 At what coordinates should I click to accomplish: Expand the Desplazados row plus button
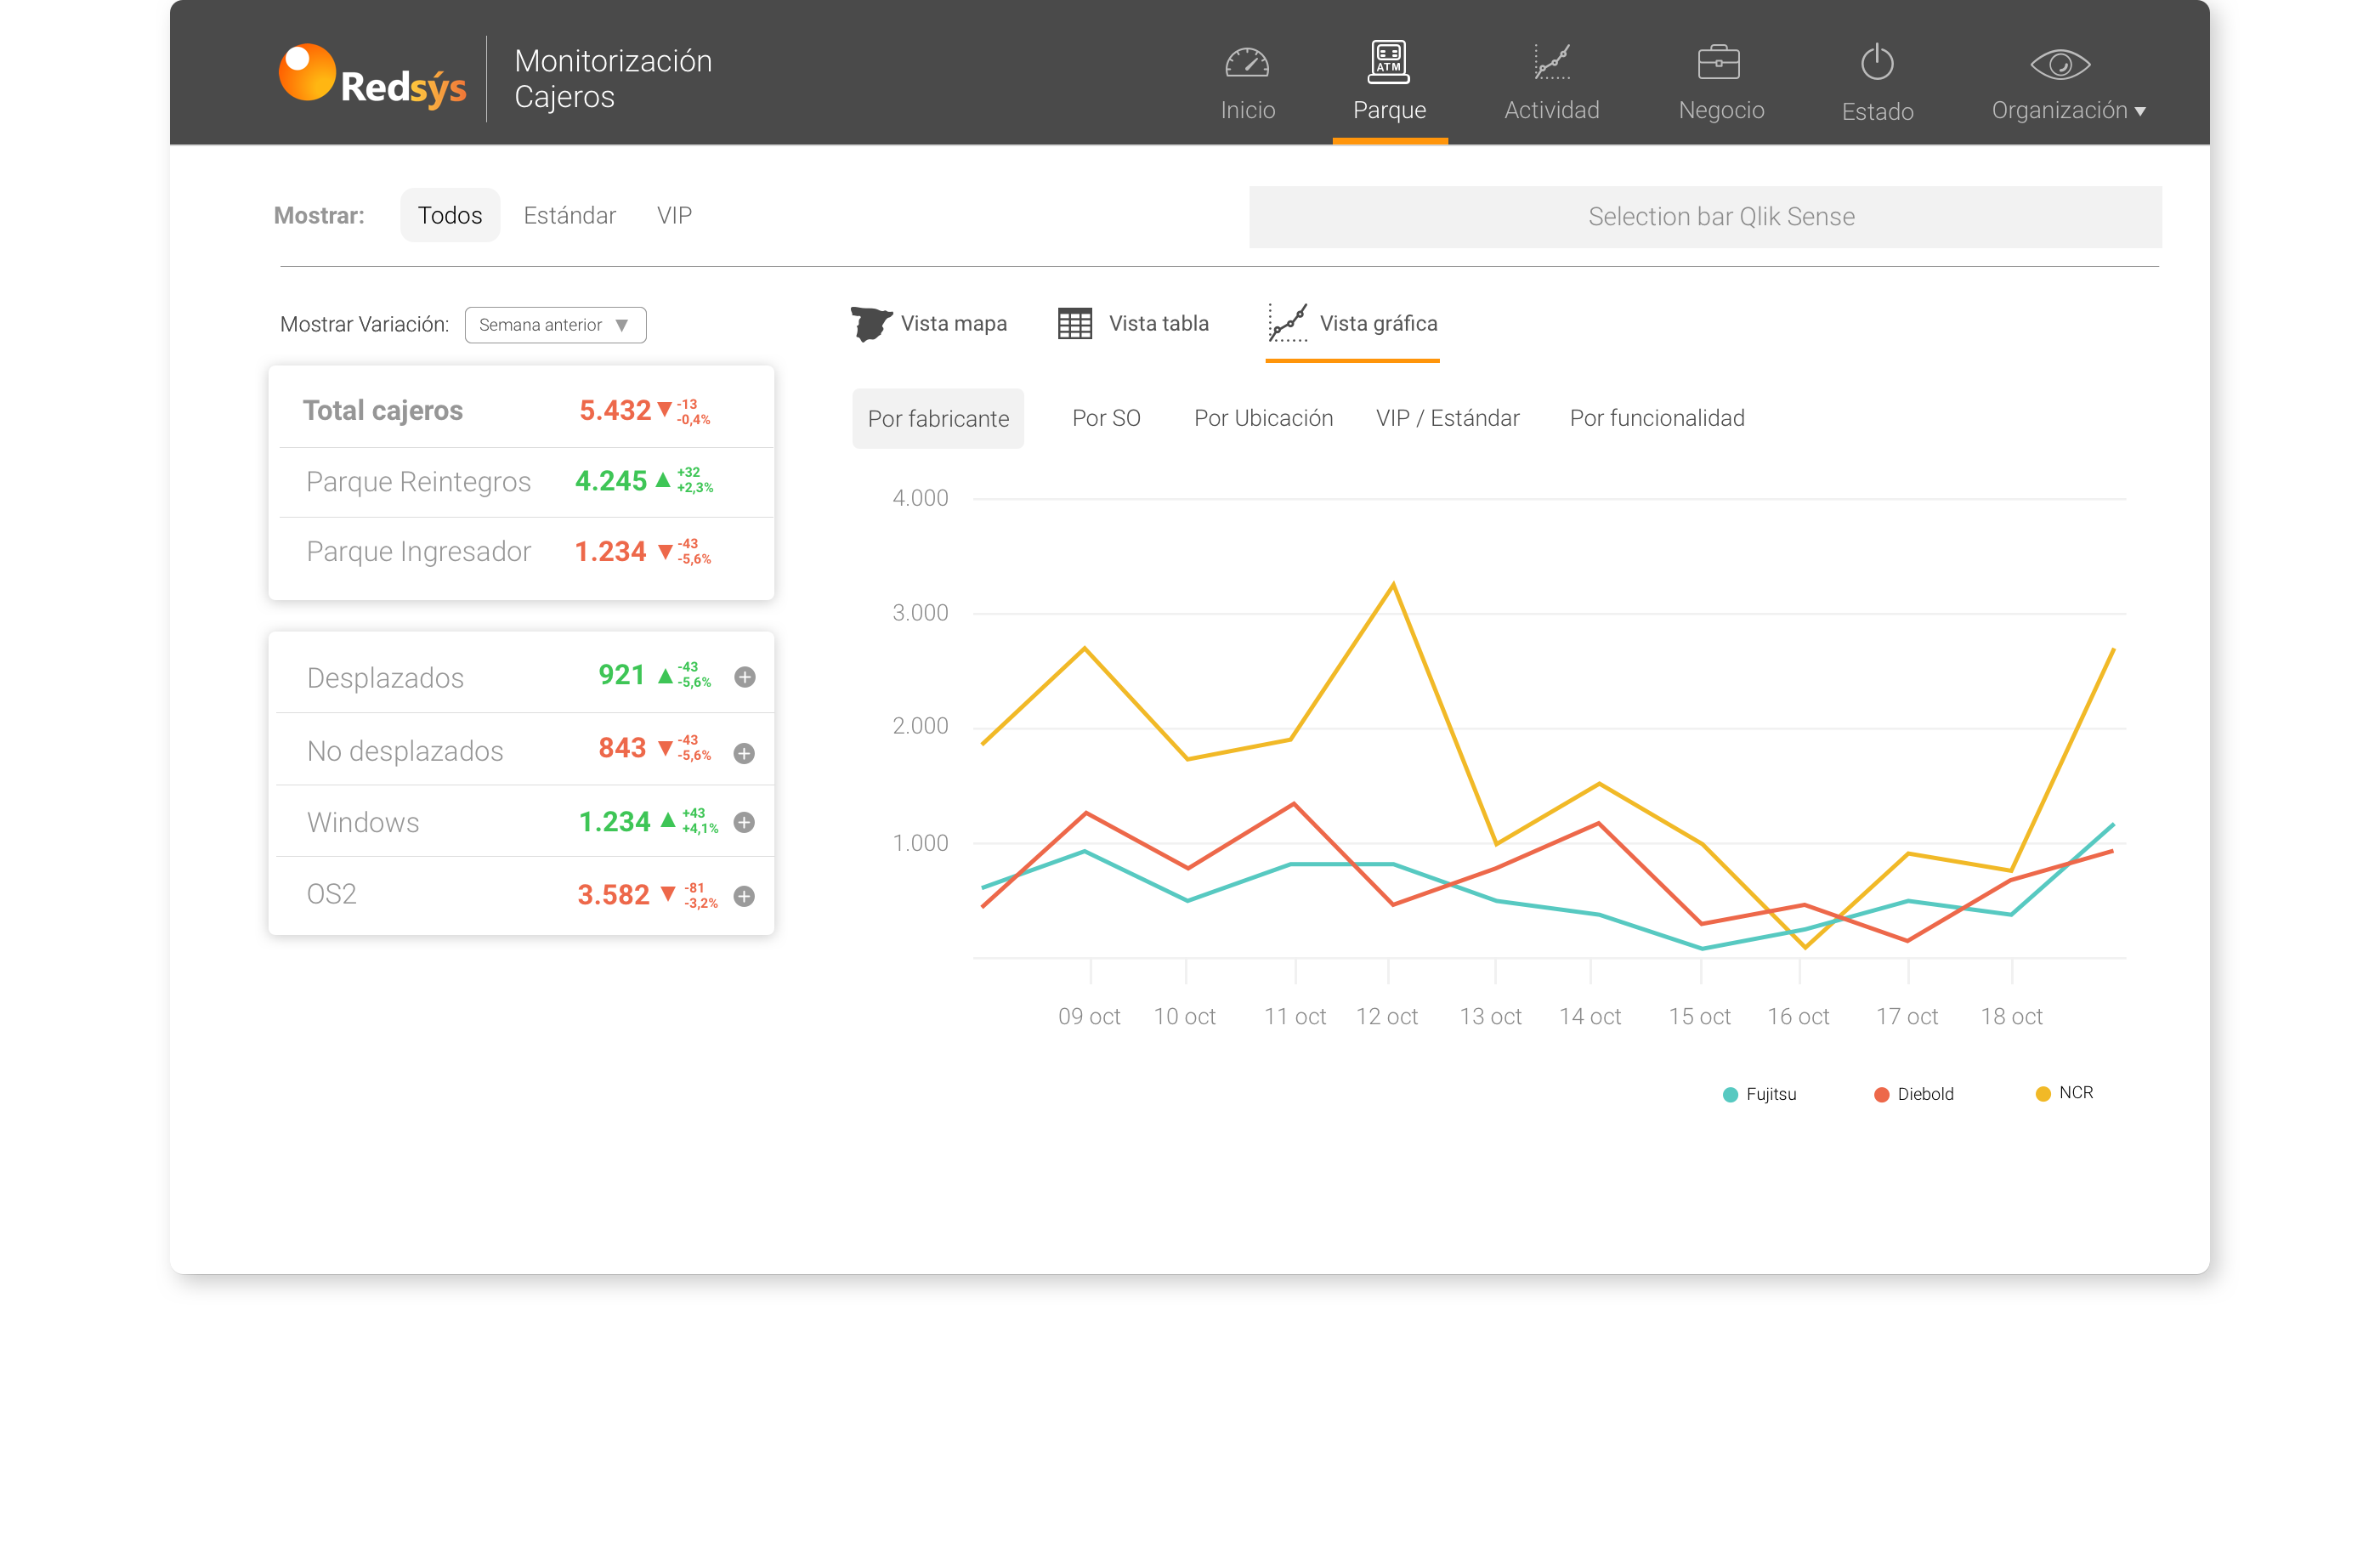pyautogui.click(x=744, y=677)
